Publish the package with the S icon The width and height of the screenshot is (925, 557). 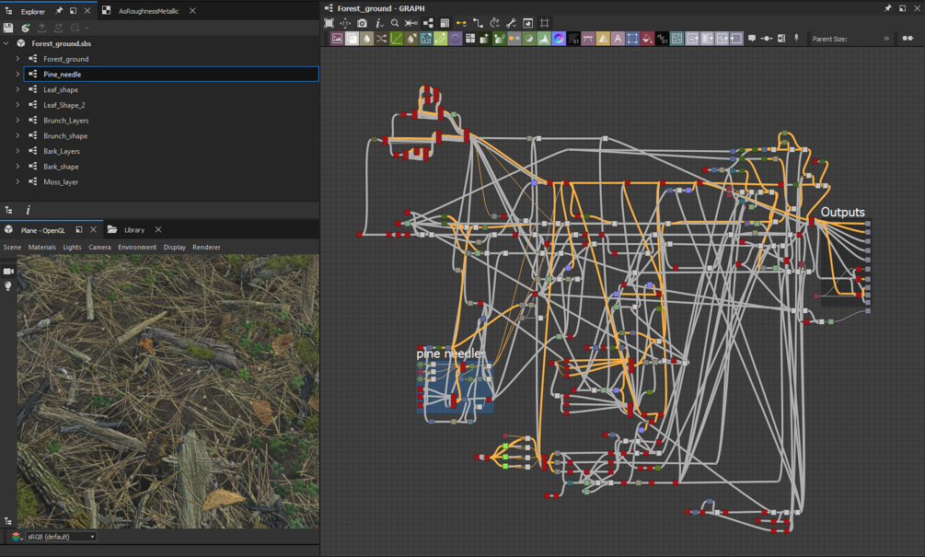click(26, 28)
